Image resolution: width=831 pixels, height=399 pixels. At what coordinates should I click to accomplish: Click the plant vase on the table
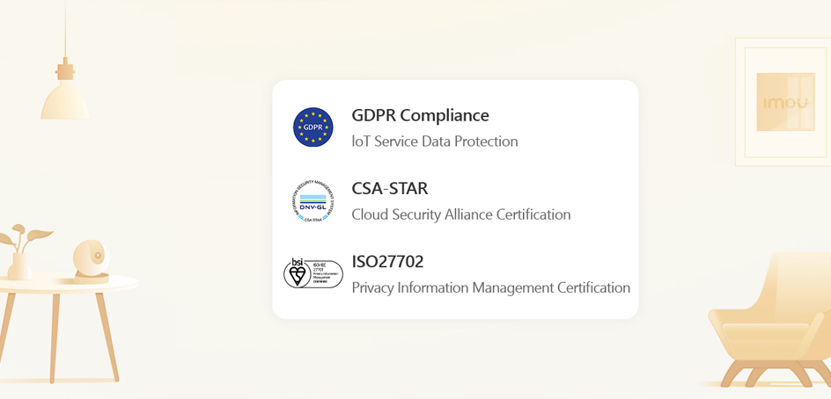point(19,265)
